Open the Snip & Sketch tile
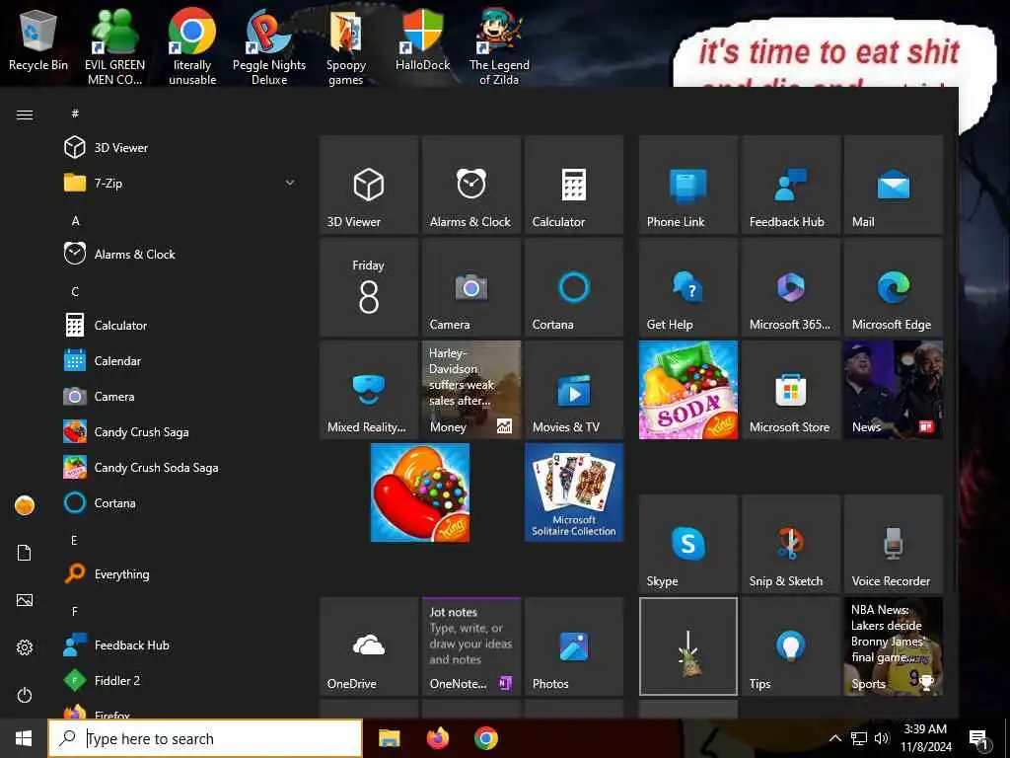The image size is (1010, 758). (x=790, y=544)
